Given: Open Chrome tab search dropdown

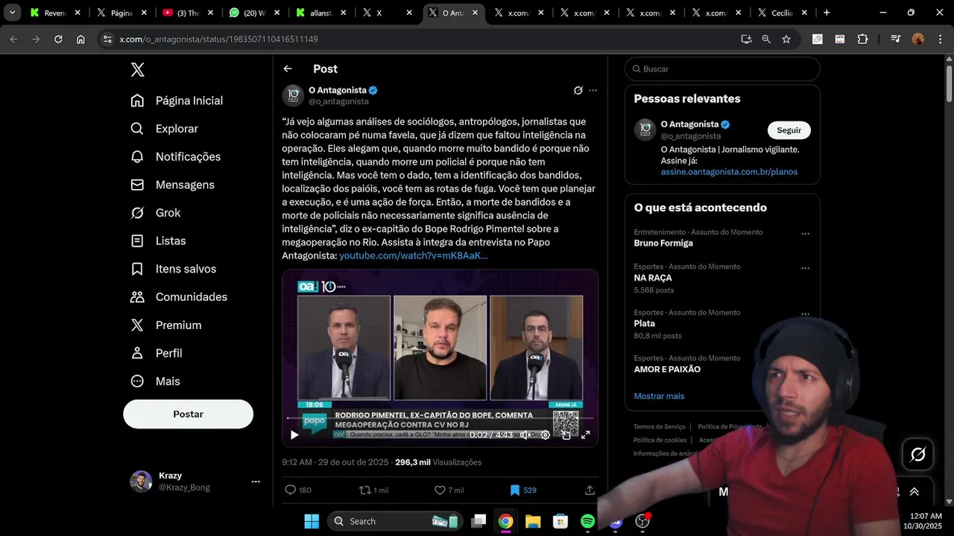Looking at the screenshot, I should (13, 13).
